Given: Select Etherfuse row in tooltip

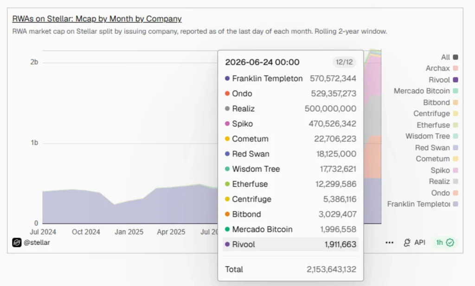Looking at the screenshot, I should click(x=290, y=184).
